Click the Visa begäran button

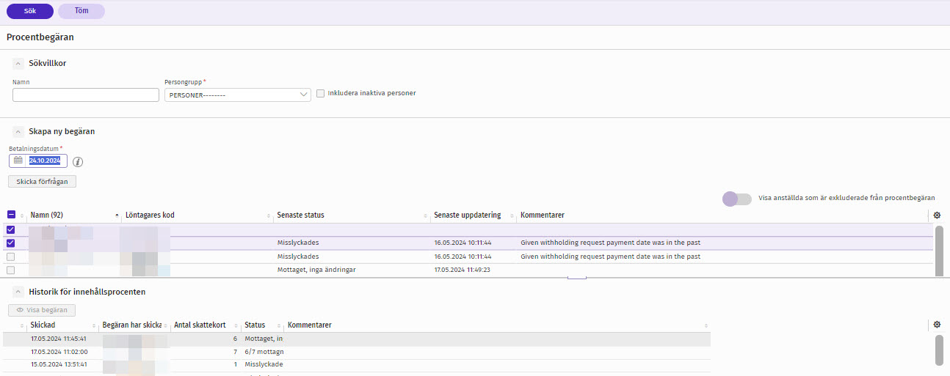click(42, 310)
